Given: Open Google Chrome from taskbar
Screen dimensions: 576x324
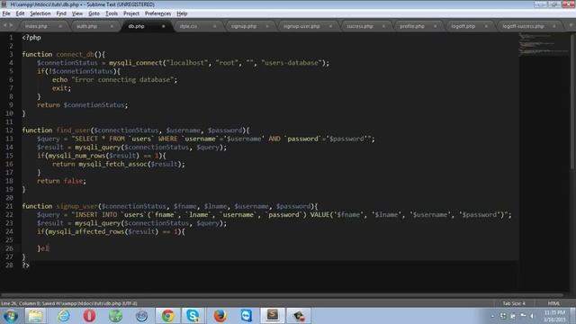Looking at the screenshot, I should (168, 316).
